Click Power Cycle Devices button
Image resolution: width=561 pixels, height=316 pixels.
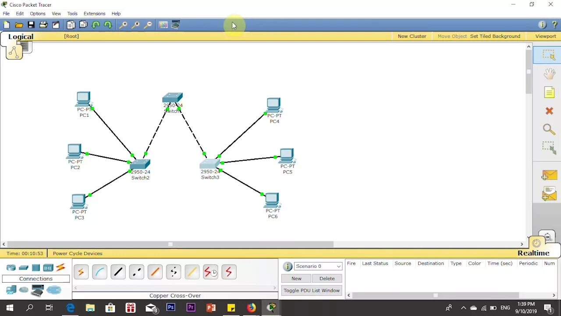point(78,253)
